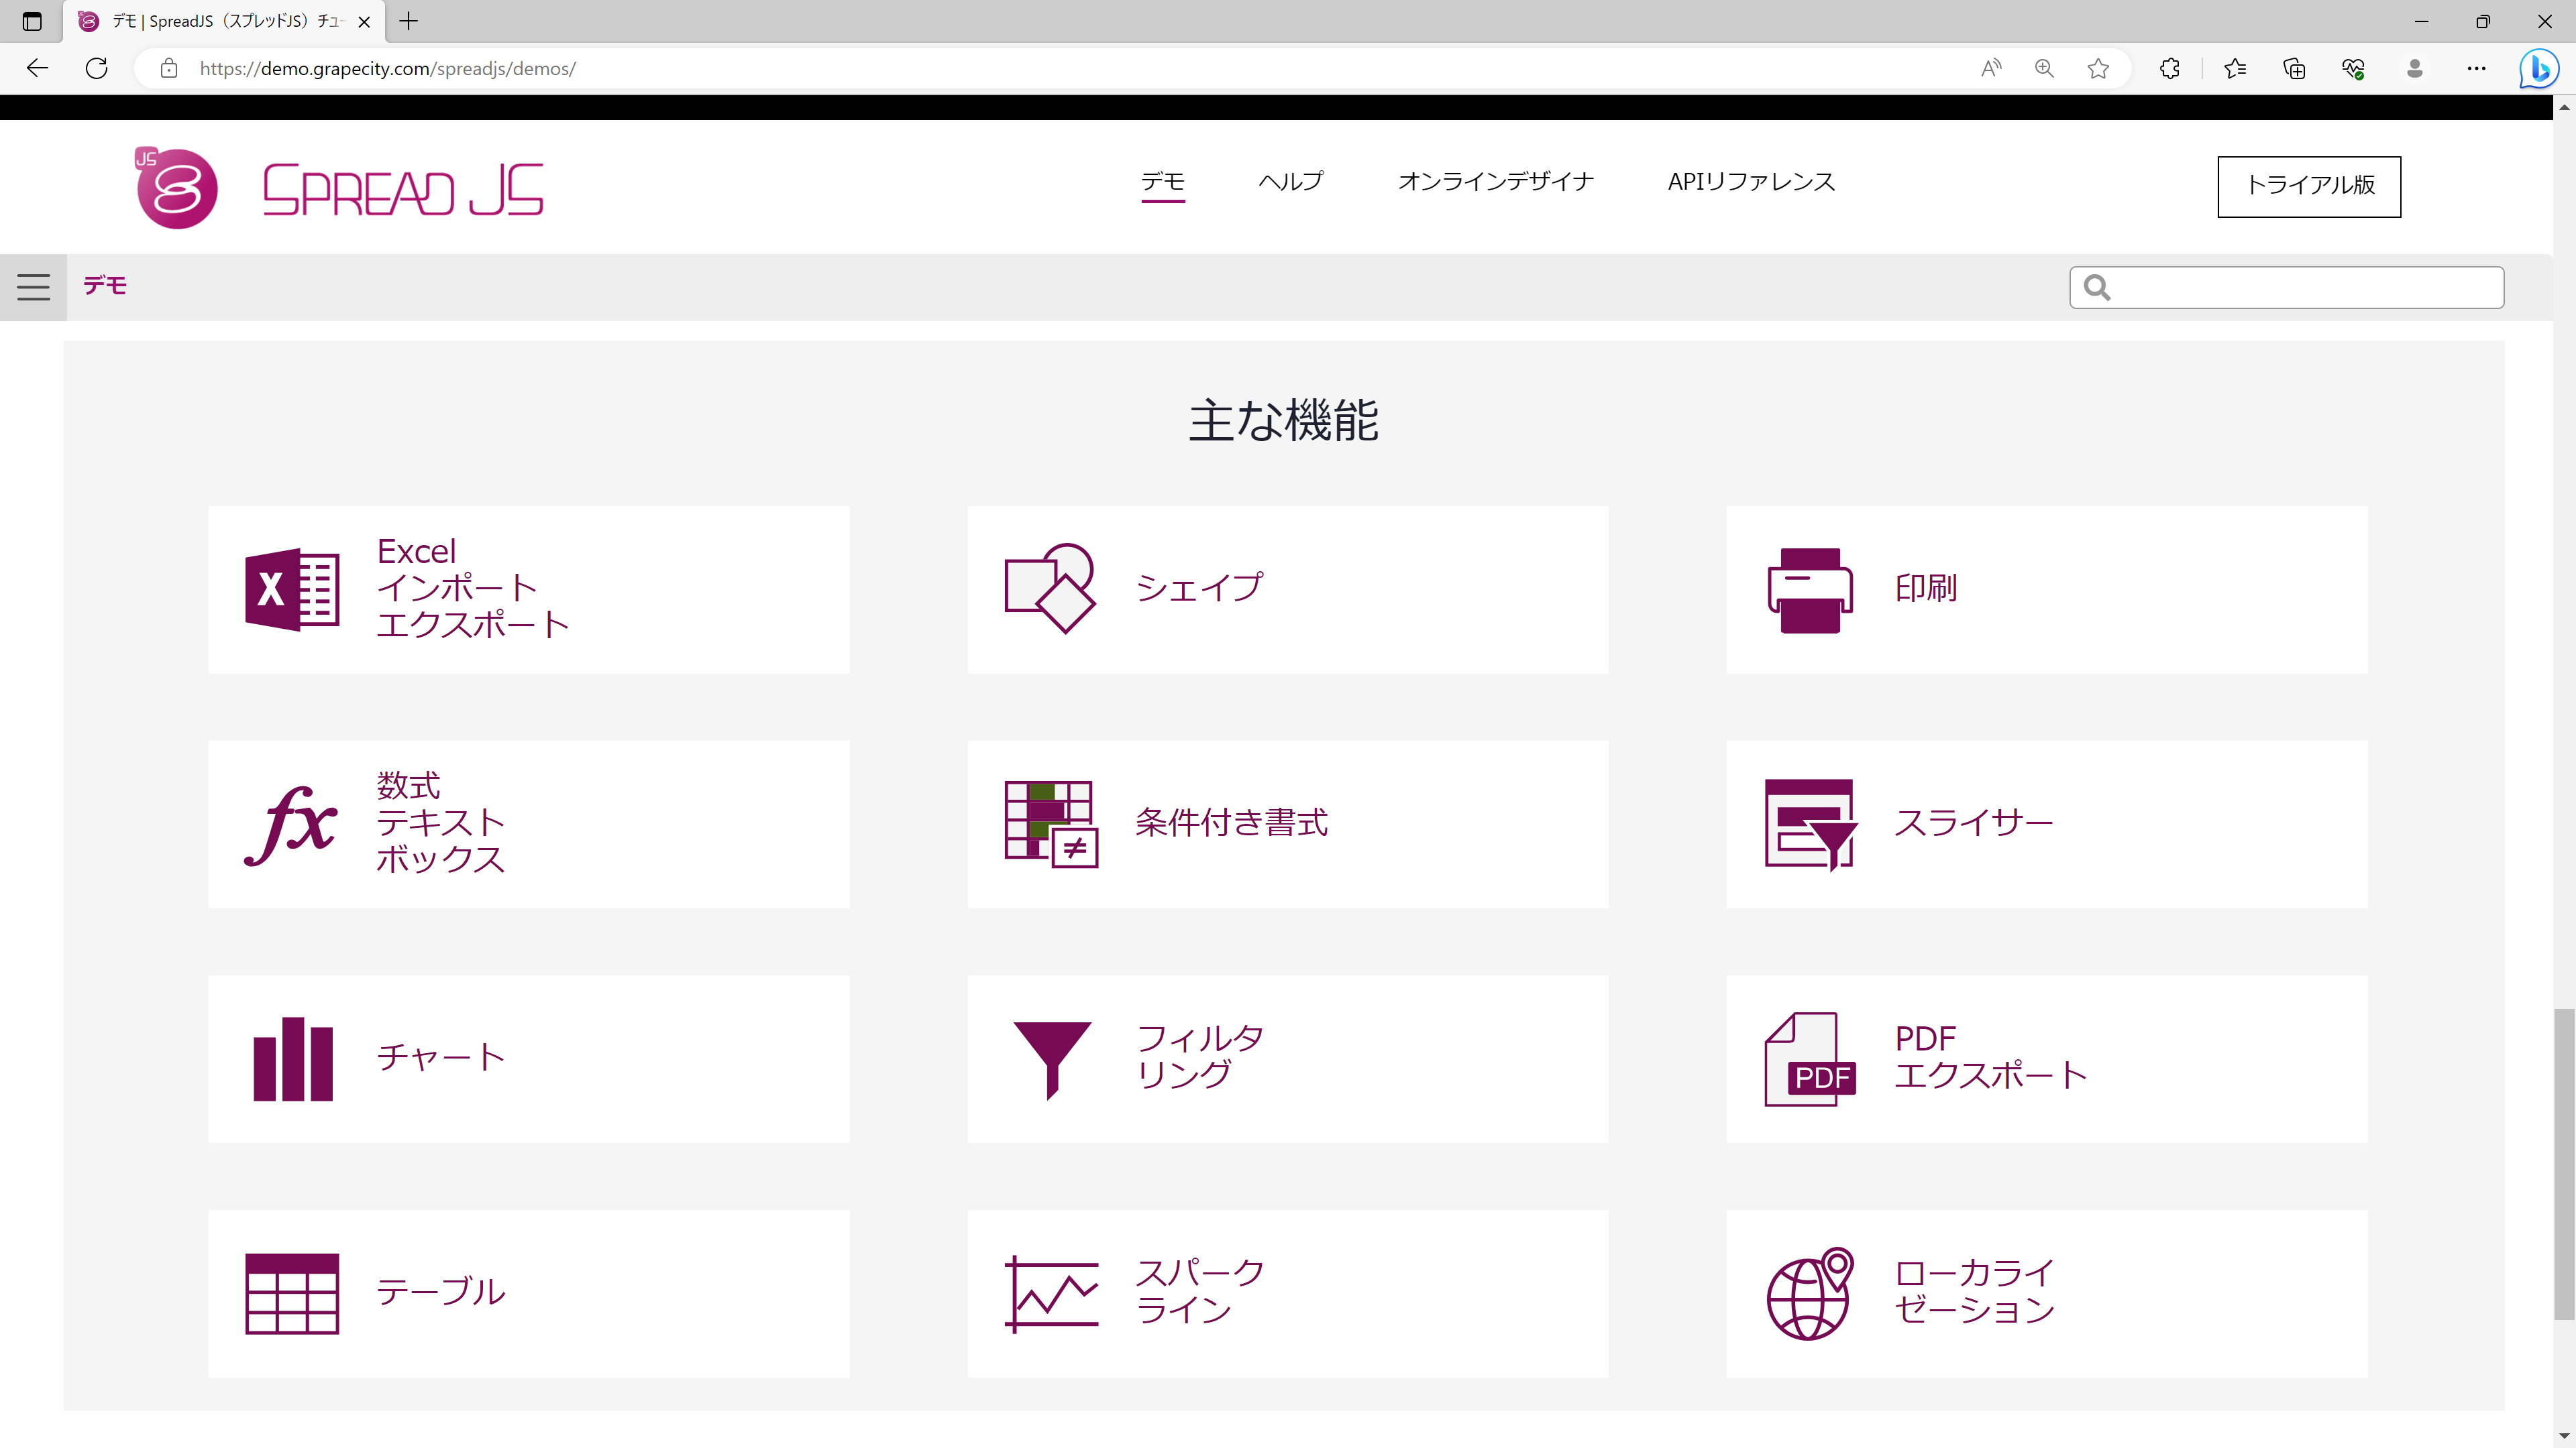This screenshot has height=1448, width=2576.
Task: Click the bar chart icon
Action: tap(292, 1059)
